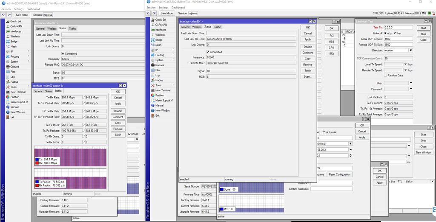Click Local UDP Tx Size field

[398, 39]
